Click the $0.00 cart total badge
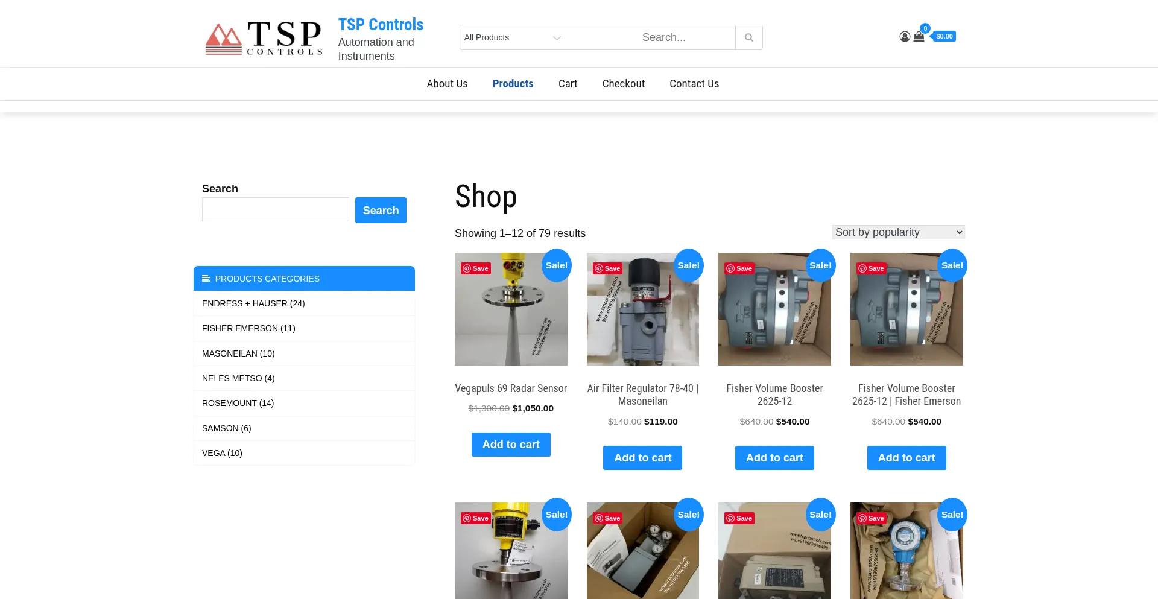This screenshot has width=1158, height=599. coord(944,37)
